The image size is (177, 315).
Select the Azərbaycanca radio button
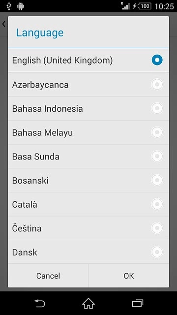tap(157, 85)
